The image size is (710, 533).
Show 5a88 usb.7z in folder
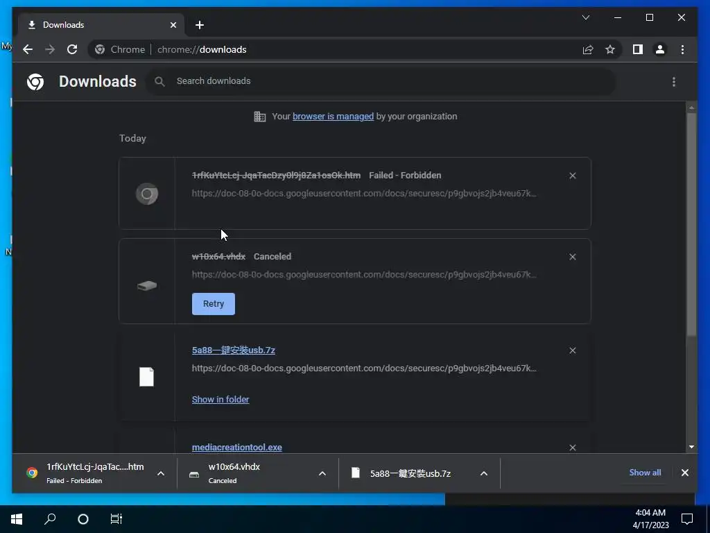click(220, 399)
